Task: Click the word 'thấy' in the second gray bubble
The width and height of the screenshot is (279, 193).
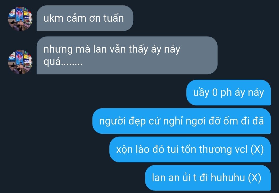Action: 138,49
